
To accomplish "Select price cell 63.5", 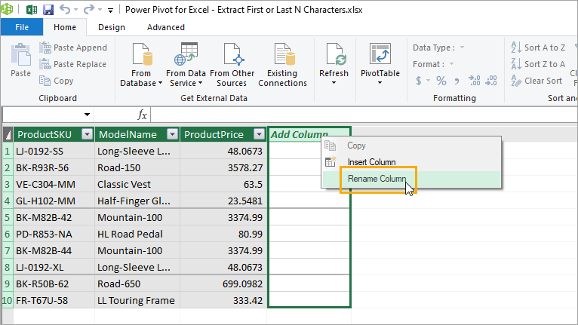I will (223, 184).
